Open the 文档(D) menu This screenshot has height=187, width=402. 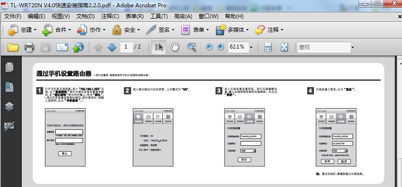pos(85,16)
